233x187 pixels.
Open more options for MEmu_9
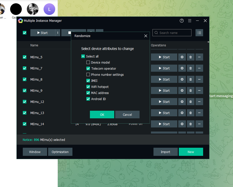click(199, 90)
